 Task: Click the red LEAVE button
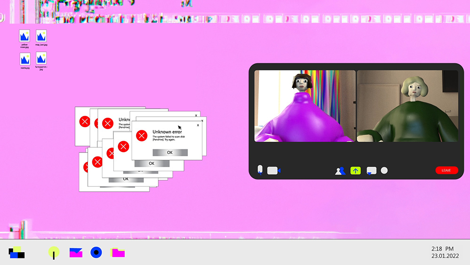[x=446, y=170]
